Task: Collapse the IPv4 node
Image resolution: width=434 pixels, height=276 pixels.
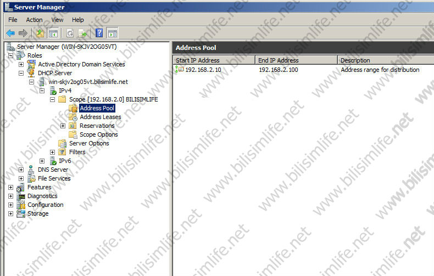Action: pos(42,91)
